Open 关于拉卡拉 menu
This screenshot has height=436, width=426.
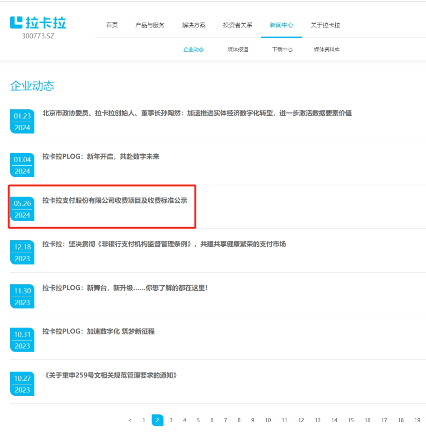click(325, 25)
